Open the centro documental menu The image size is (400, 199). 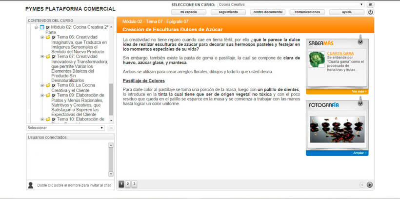[x=268, y=12]
